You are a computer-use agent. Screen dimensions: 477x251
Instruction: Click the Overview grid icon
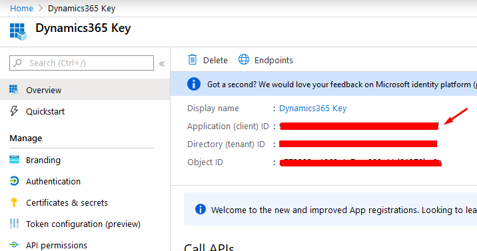tap(14, 90)
